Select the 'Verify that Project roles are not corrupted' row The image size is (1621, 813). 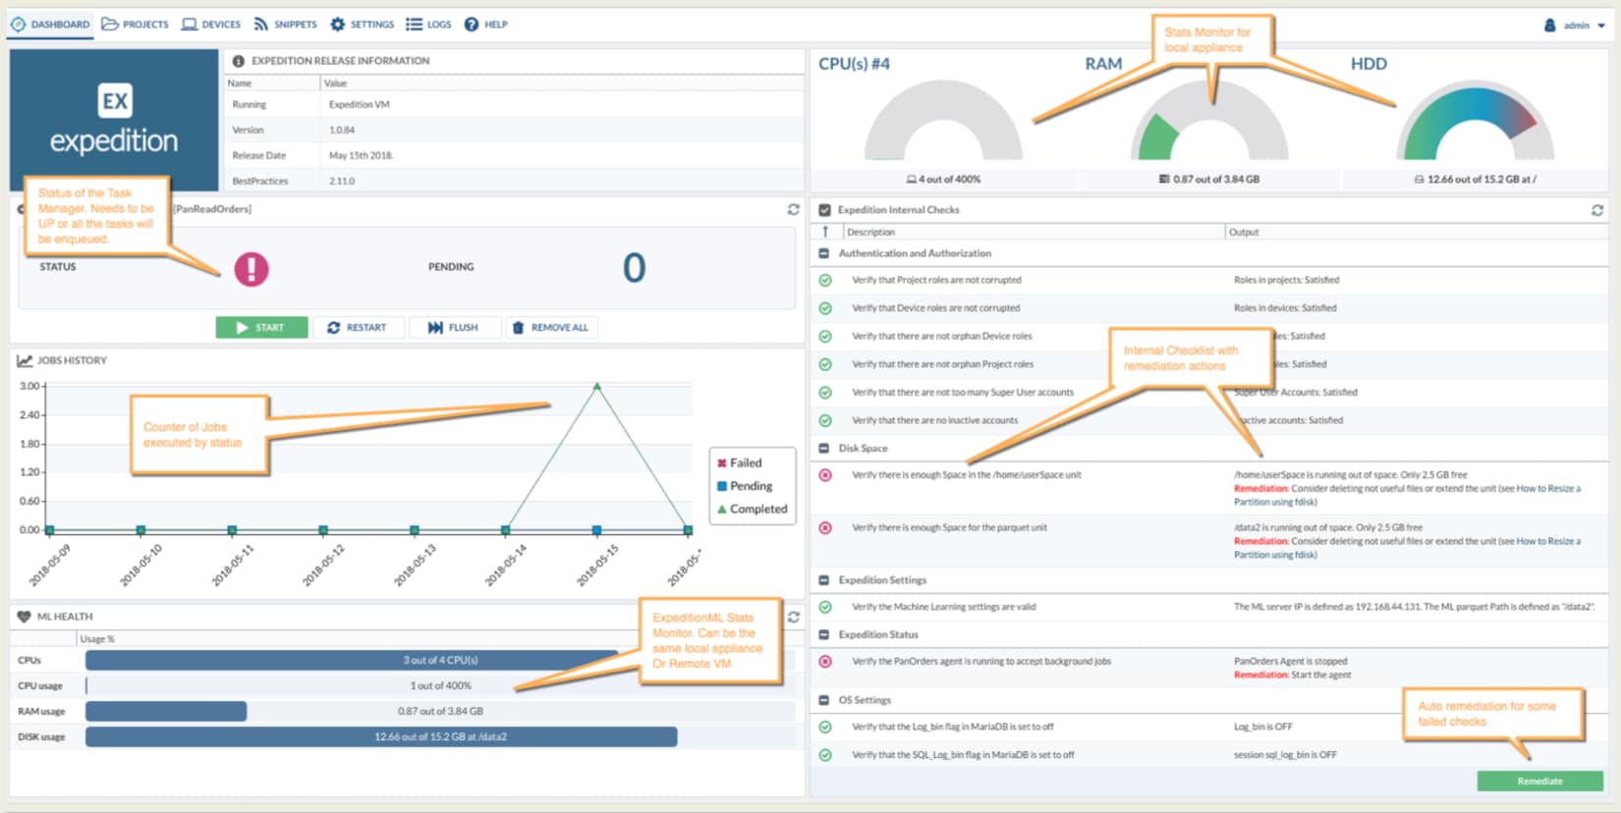(x=1209, y=280)
